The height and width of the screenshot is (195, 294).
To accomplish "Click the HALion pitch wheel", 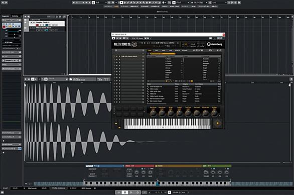I will [116, 124].
